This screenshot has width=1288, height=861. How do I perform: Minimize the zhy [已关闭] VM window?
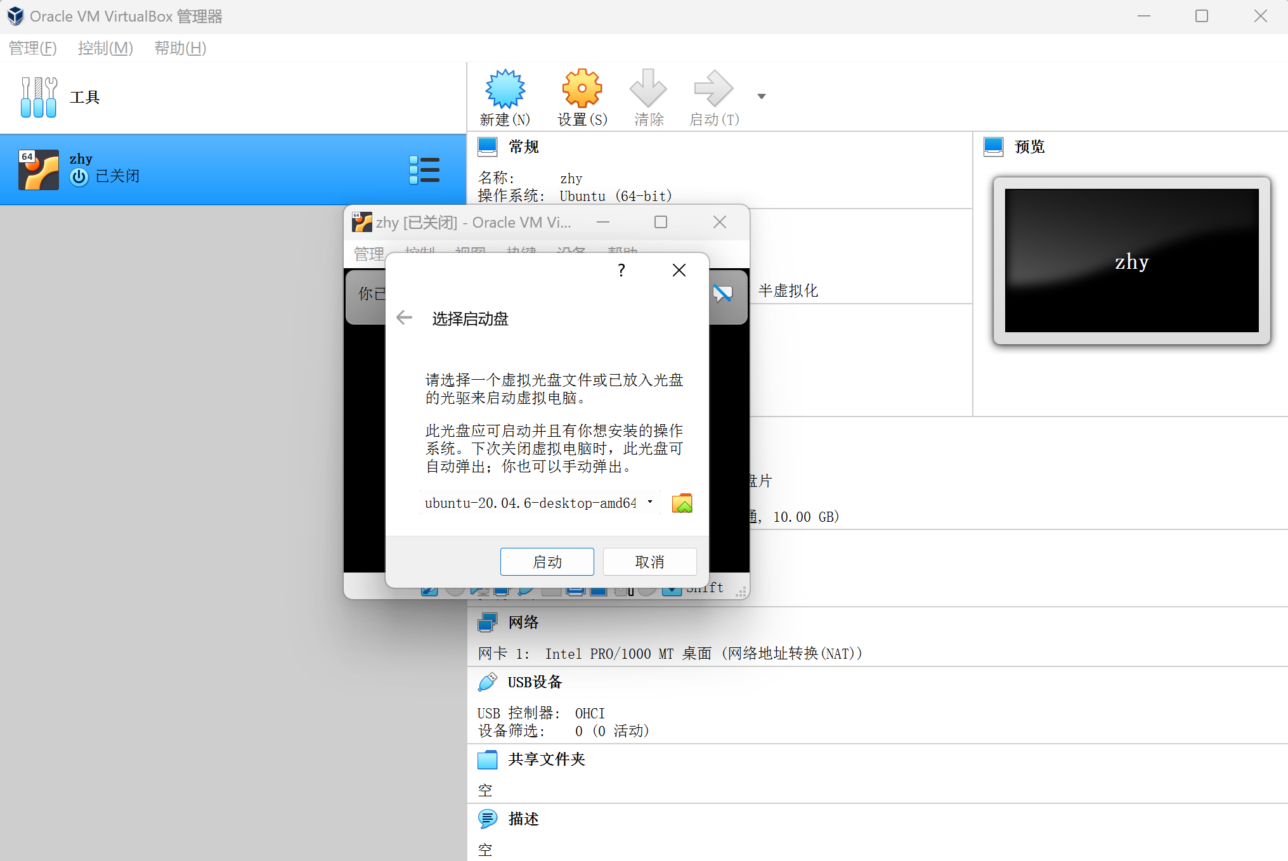(603, 222)
